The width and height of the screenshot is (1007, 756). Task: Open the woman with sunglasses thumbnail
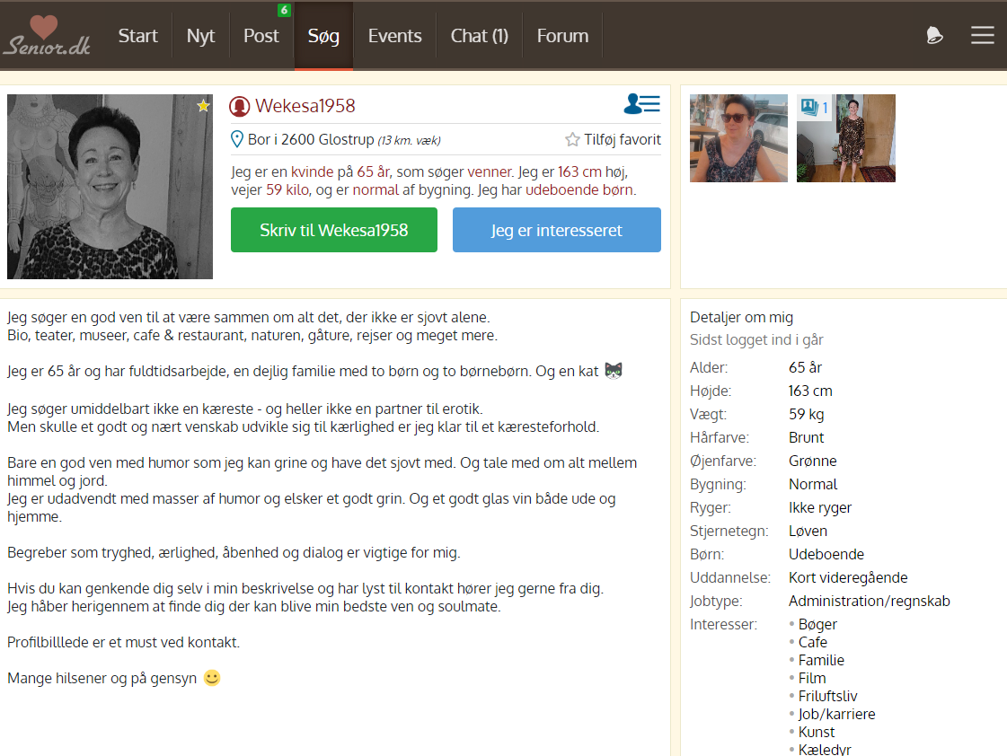coord(738,138)
